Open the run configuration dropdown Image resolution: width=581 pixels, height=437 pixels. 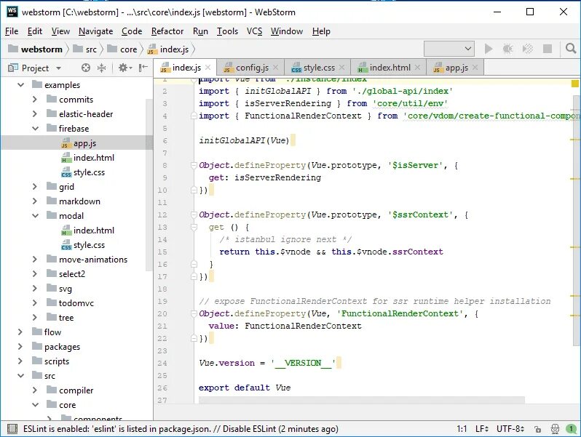449,49
